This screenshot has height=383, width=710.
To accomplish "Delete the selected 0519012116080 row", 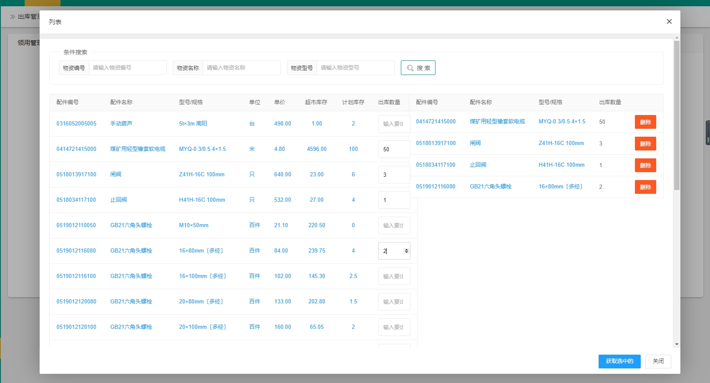I will (x=645, y=187).
